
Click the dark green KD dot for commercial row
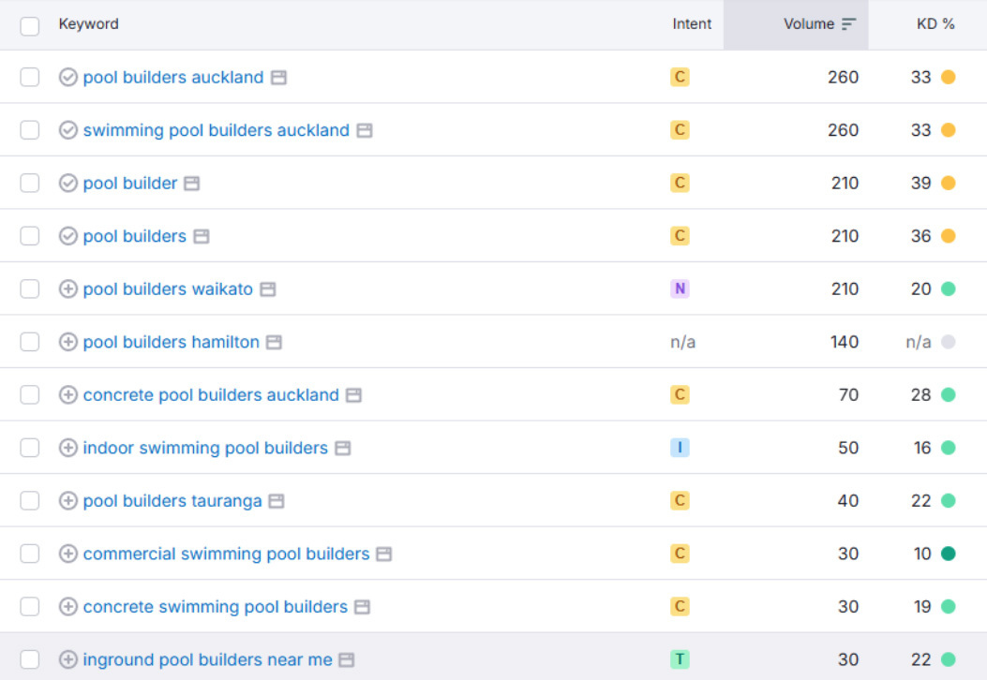coord(948,554)
